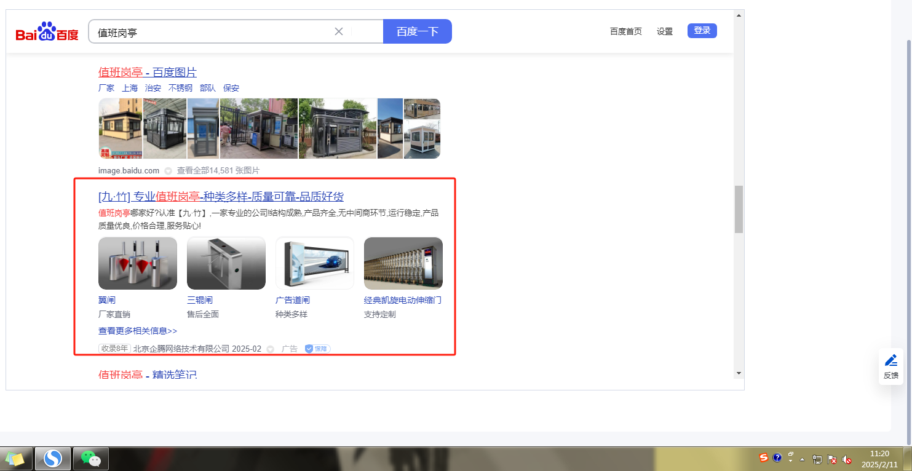Expand the arrow beside the 2025-02 date
Screen dimensions: 912x471
pyautogui.click(x=270, y=349)
